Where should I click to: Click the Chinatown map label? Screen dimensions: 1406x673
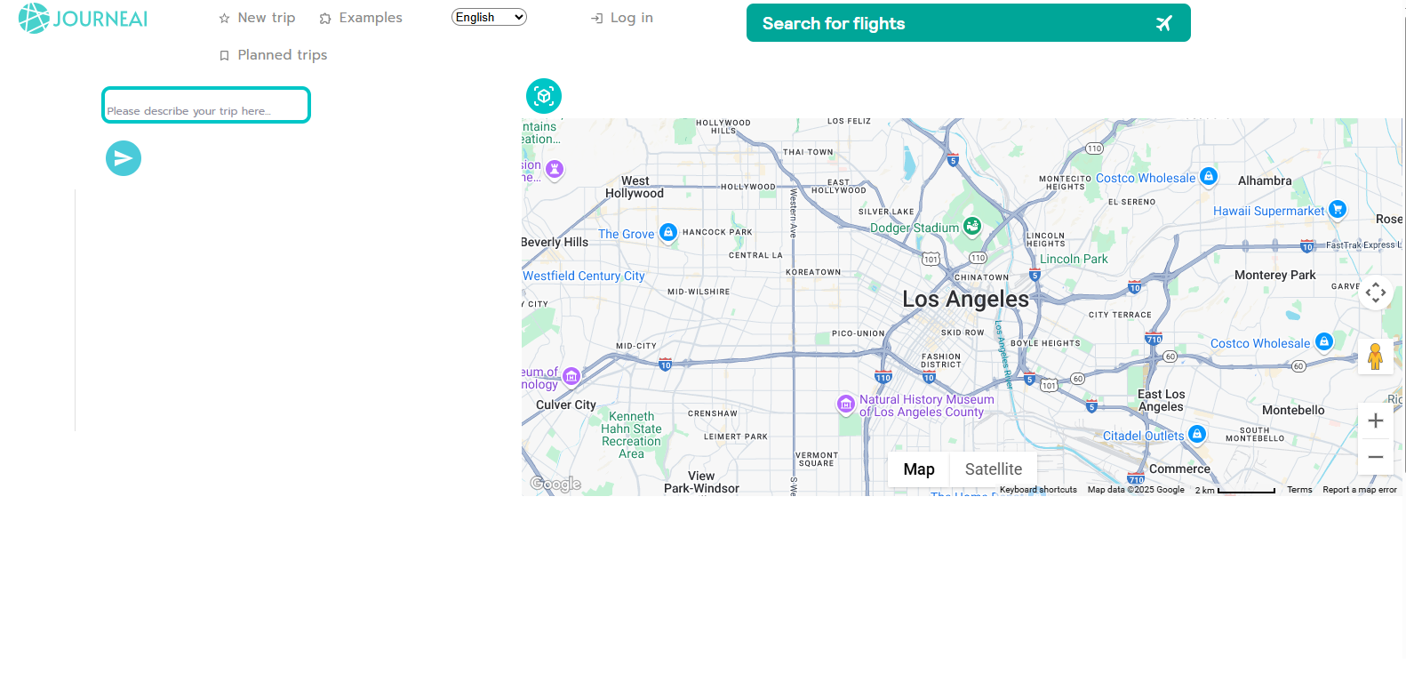(981, 277)
